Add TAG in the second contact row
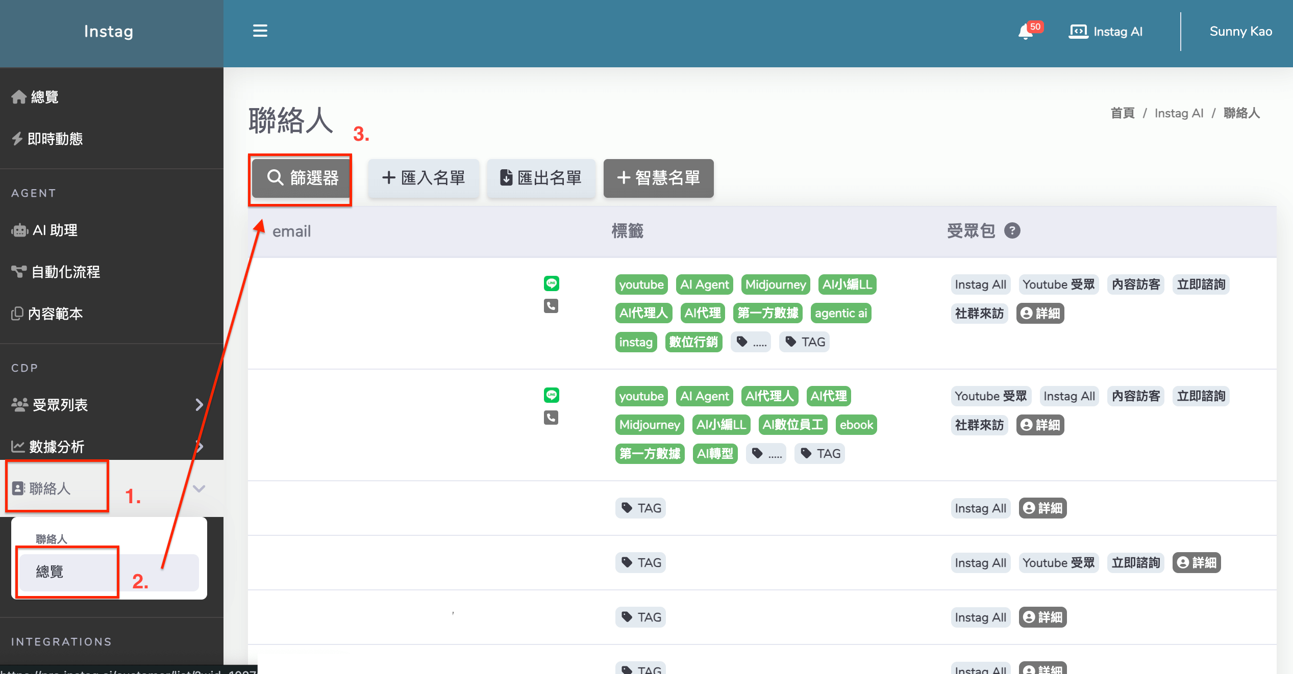The image size is (1293, 674). point(819,454)
